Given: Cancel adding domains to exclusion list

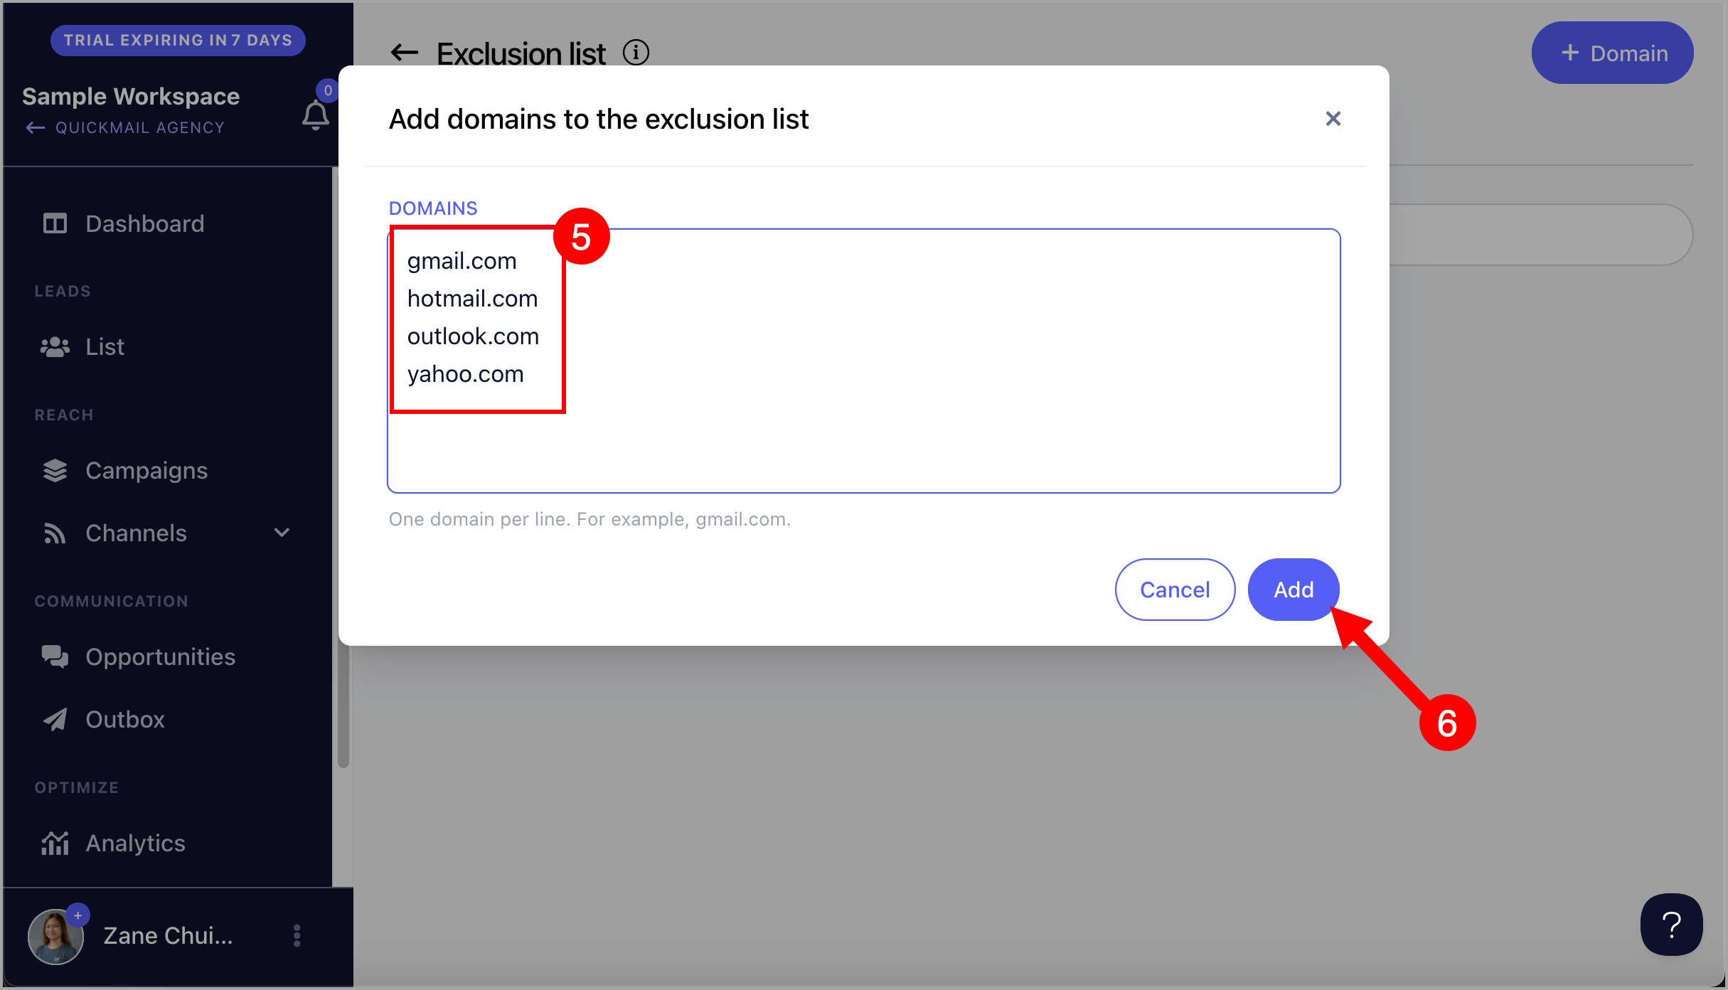Looking at the screenshot, I should 1174,590.
